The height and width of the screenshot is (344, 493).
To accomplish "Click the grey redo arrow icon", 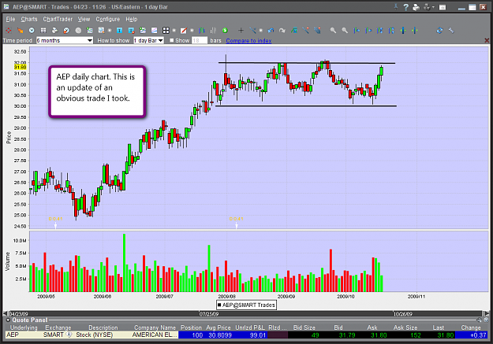I will 282,31.
